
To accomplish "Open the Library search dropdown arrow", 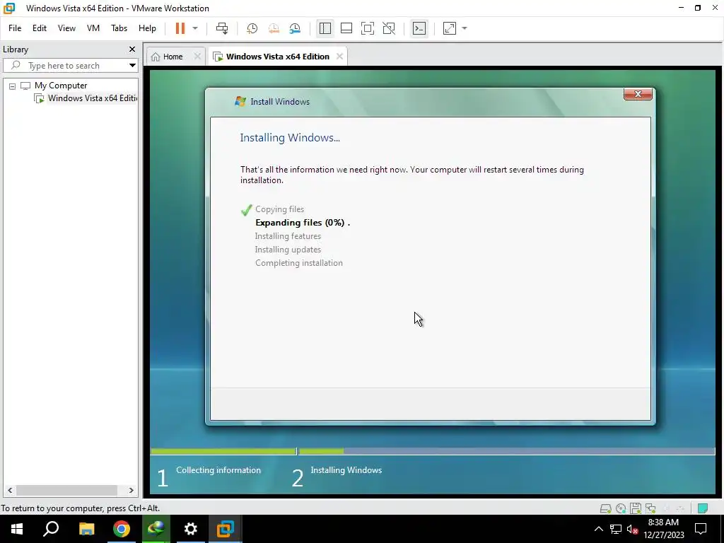I will click(132, 66).
